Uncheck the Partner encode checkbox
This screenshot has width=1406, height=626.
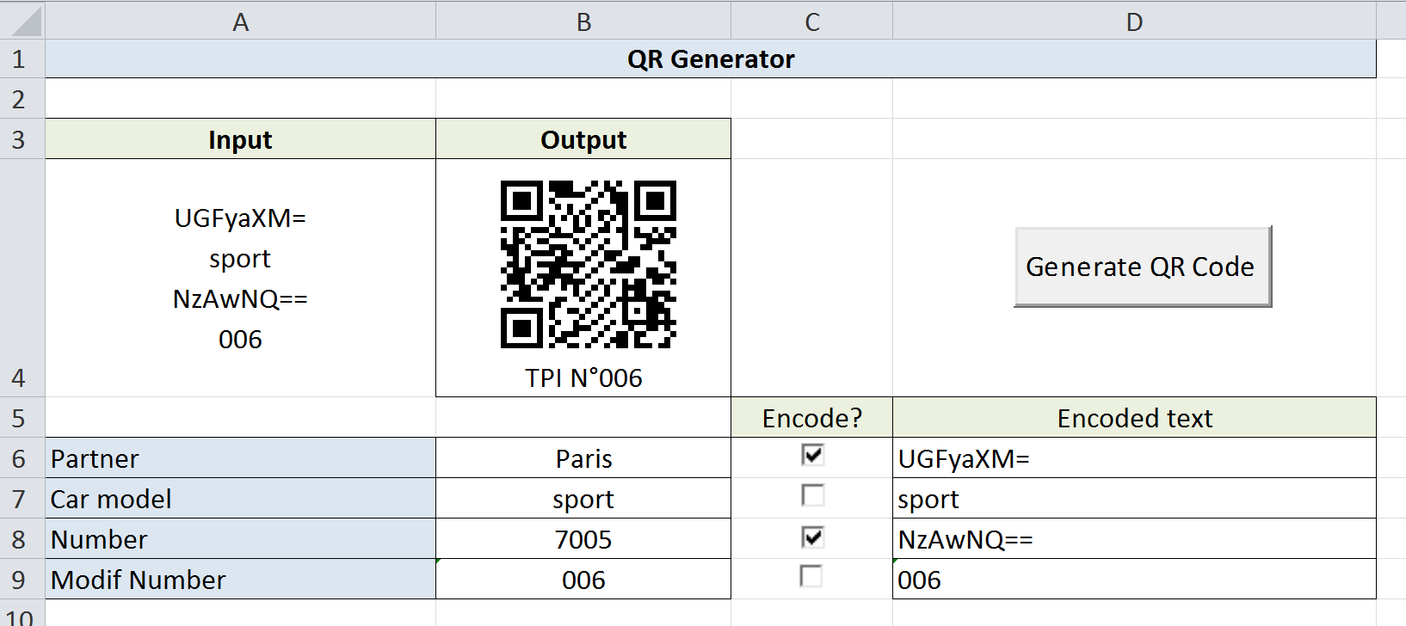coord(812,454)
